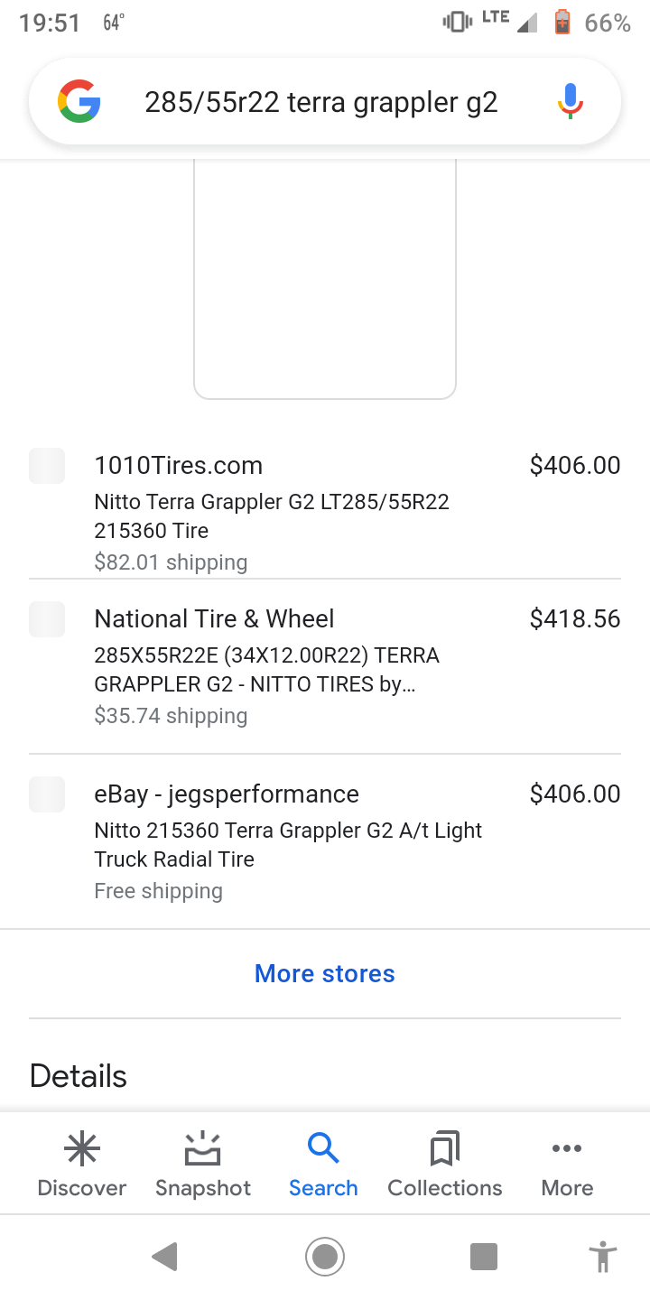Tap the eBay store logo thumbnail
This screenshot has height=1300, width=650.
tap(47, 794)
